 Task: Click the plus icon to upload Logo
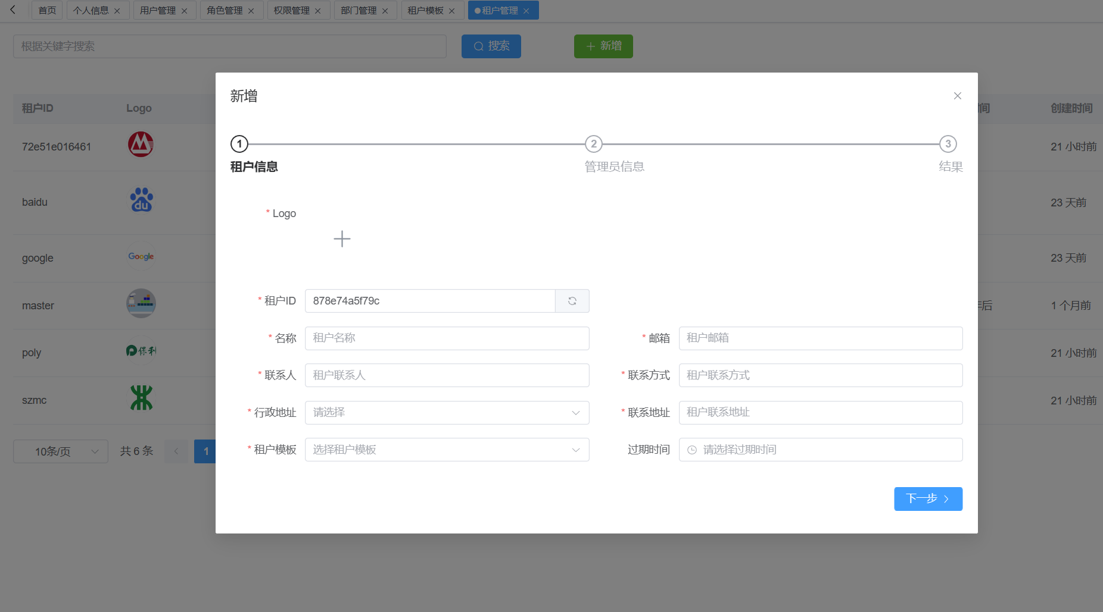342,239
